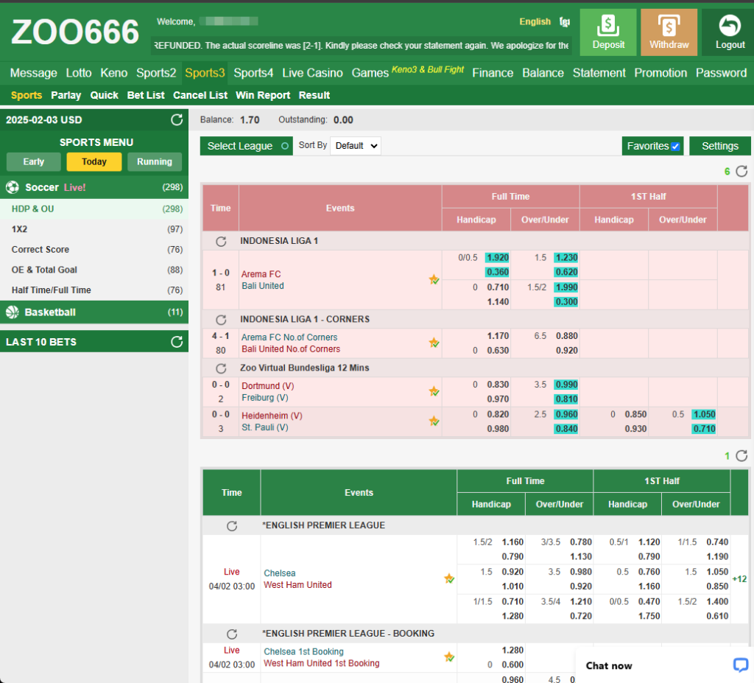Switch to the Early matches filter
The image size is (754, 683).
(x=34, y=162)
